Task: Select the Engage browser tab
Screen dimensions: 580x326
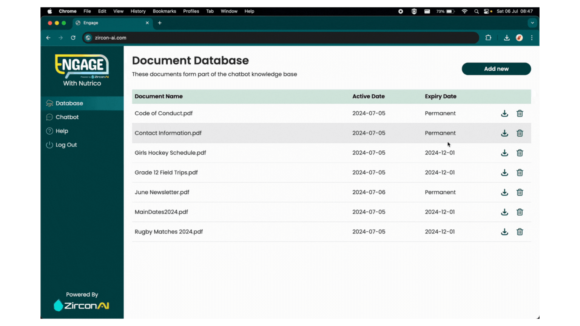Action: click(113, 23)
